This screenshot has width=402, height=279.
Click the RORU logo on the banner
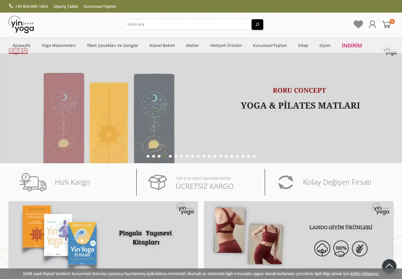pyautogui.click(x=18, y=51)
